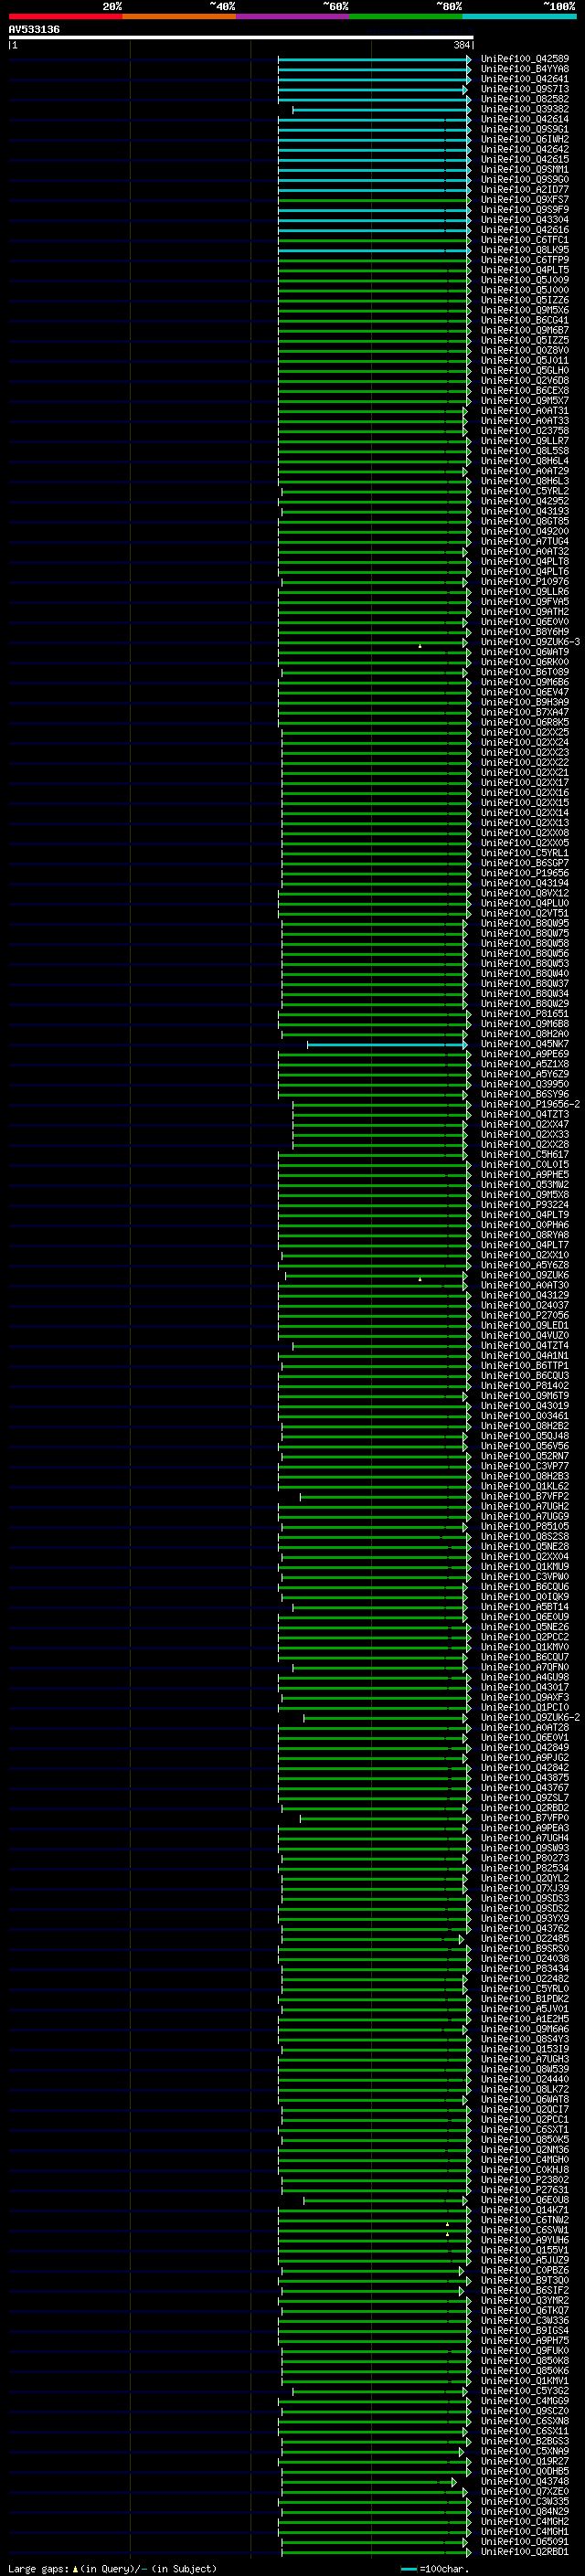The image size is (585, 2576).
Task: Open hit UniRef100_P19656-2
Action: click(x=531, y=1104)
